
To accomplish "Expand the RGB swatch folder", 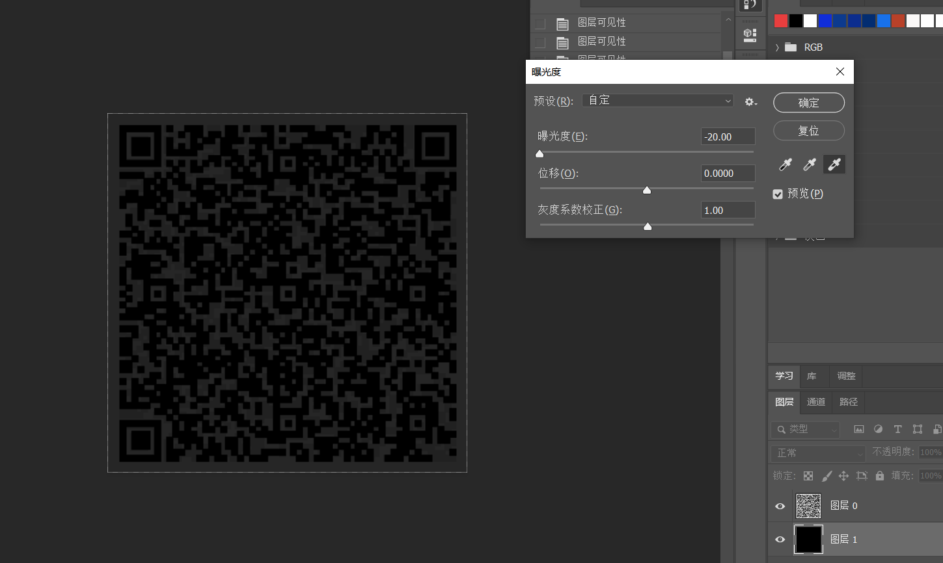I will 777,47.
